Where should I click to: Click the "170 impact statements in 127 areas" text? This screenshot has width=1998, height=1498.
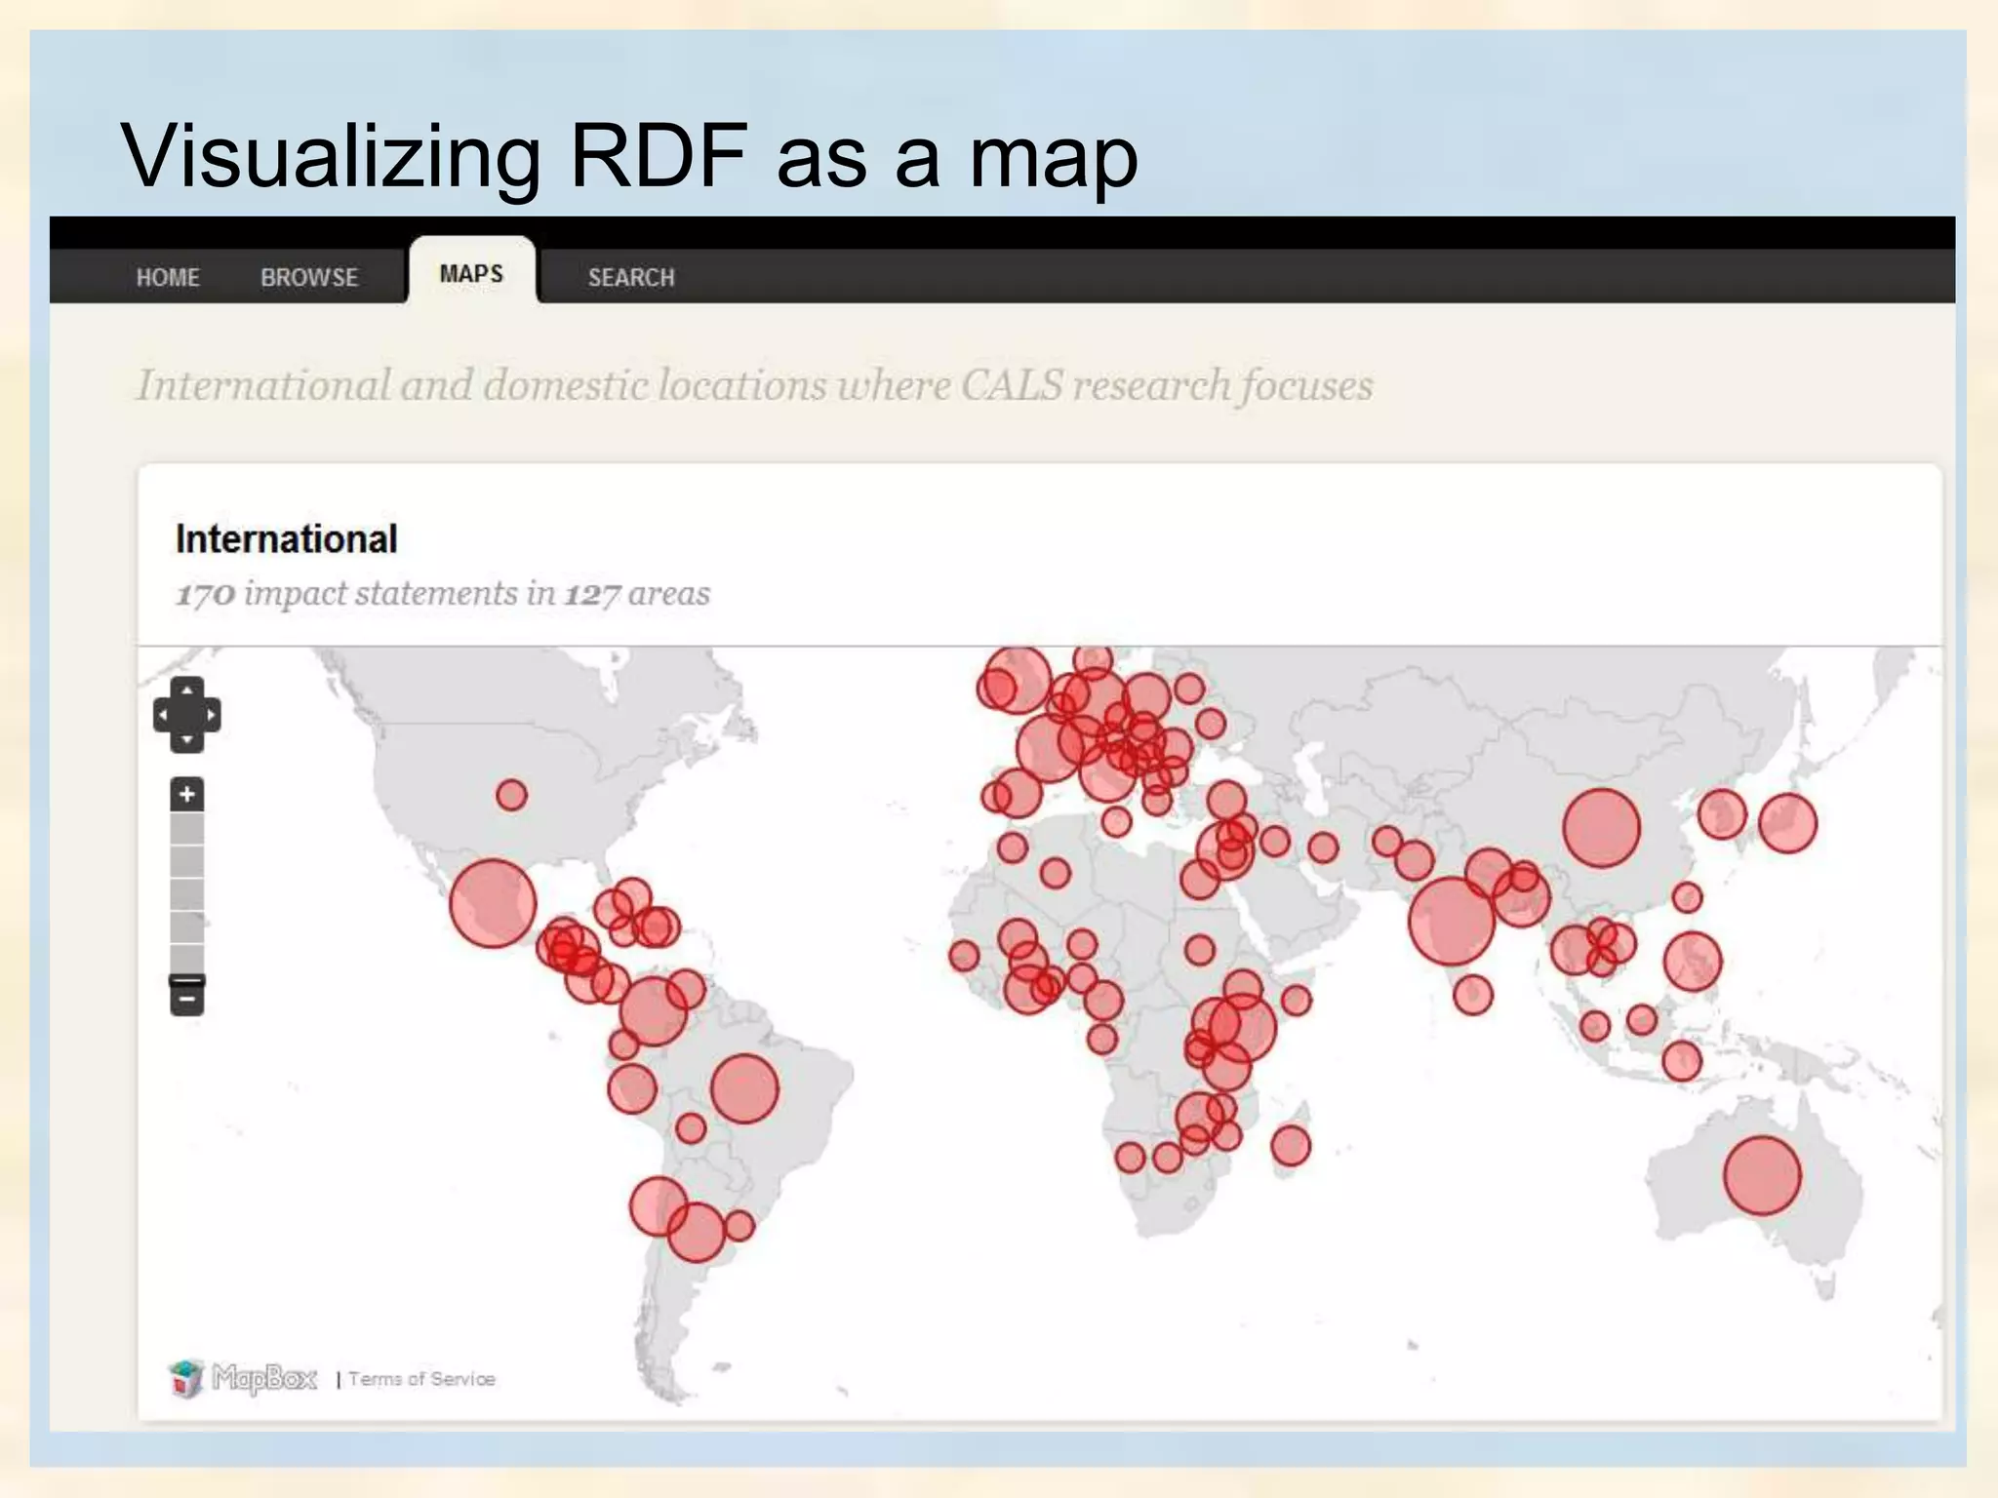click(443, 593)
